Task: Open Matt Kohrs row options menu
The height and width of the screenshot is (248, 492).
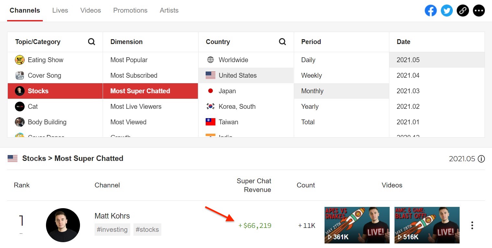Action: click(x=472, y=225)
